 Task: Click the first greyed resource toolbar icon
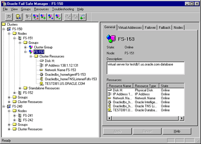pos(67,17)
